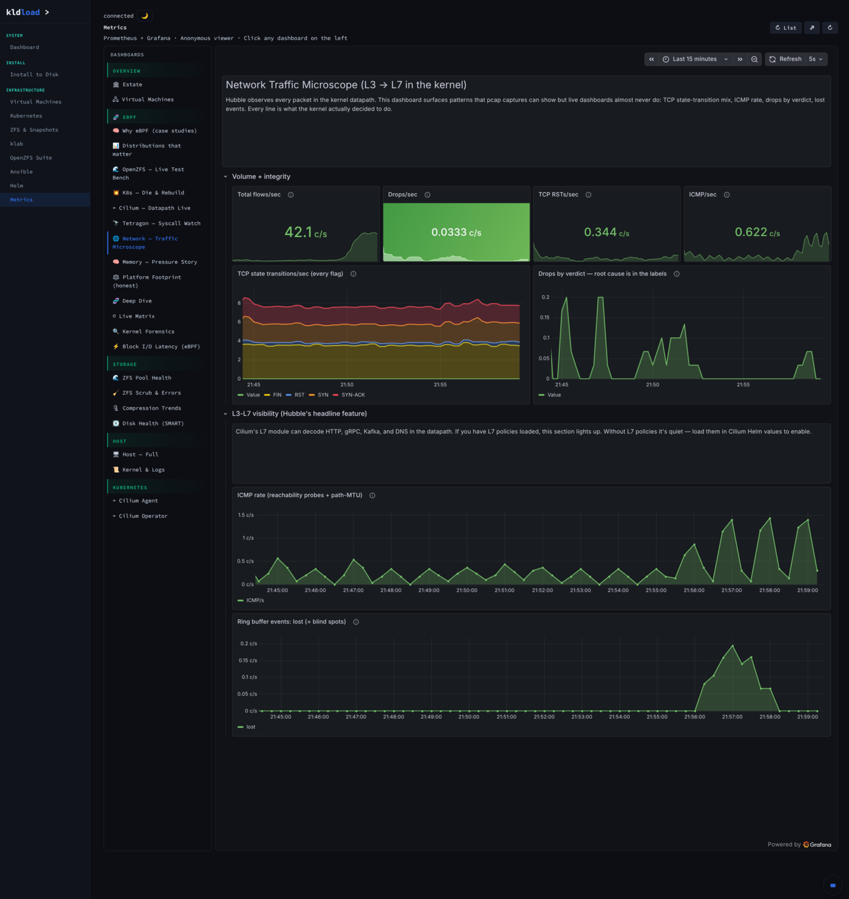Show info for Drops by verdict panel

[677, 273]
